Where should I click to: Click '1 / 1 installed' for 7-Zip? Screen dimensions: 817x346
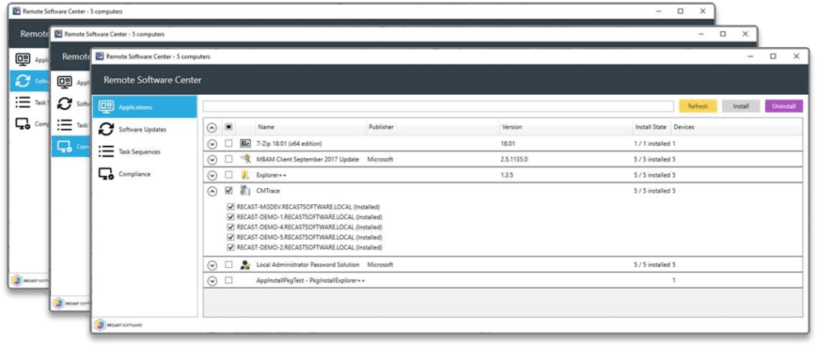pos(652,143)
